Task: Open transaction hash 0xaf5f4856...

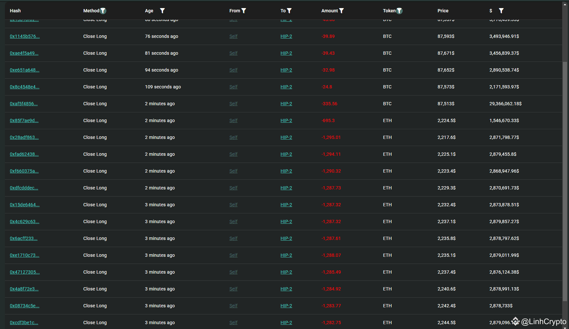Action: (24, 104)
